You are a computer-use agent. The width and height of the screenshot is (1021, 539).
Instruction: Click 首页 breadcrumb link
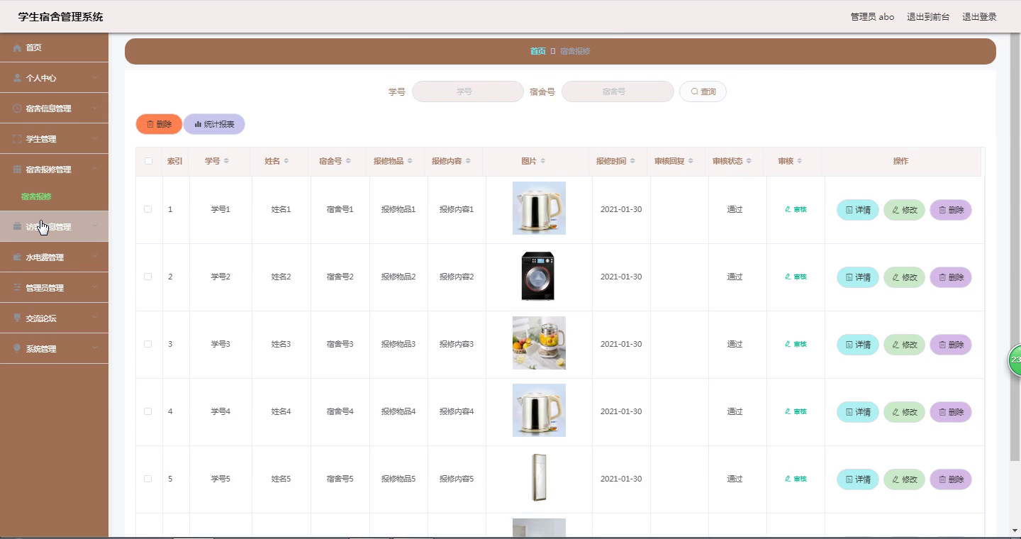[538, 51]
